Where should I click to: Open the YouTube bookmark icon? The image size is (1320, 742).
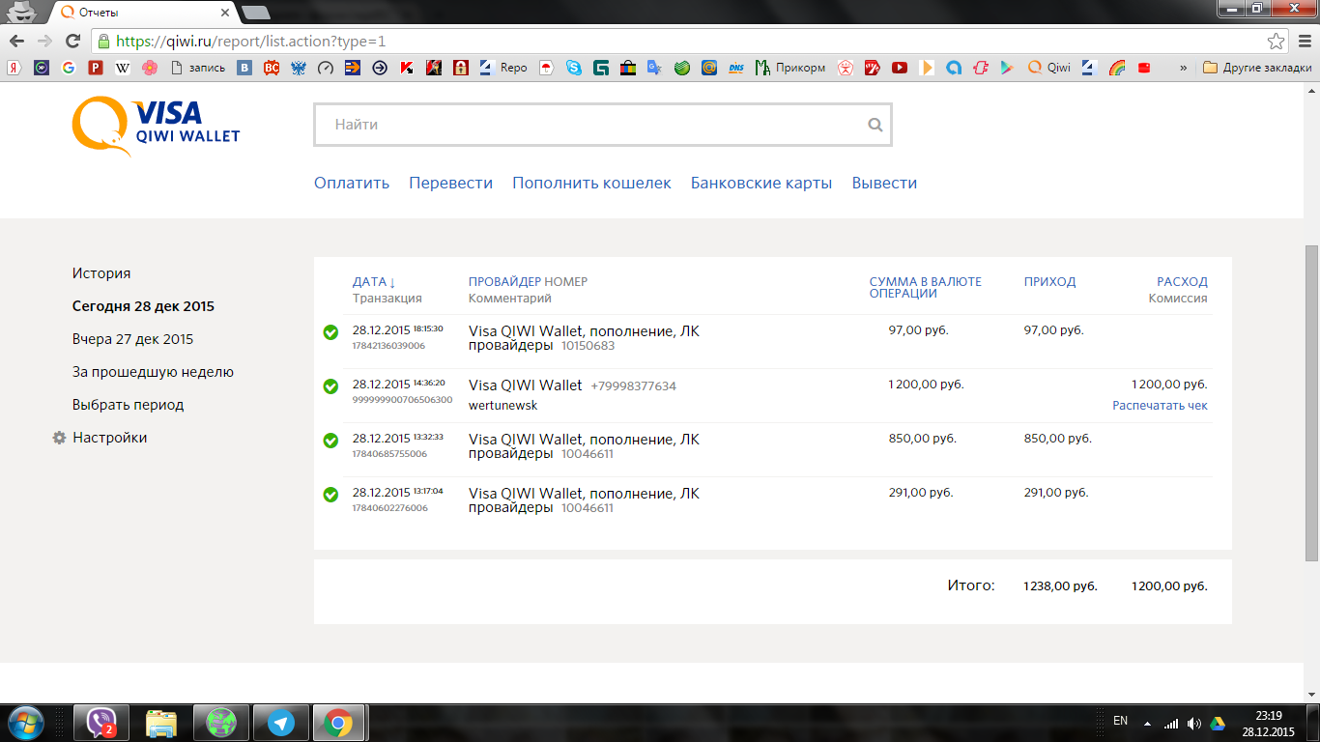[x=900, y=68]
